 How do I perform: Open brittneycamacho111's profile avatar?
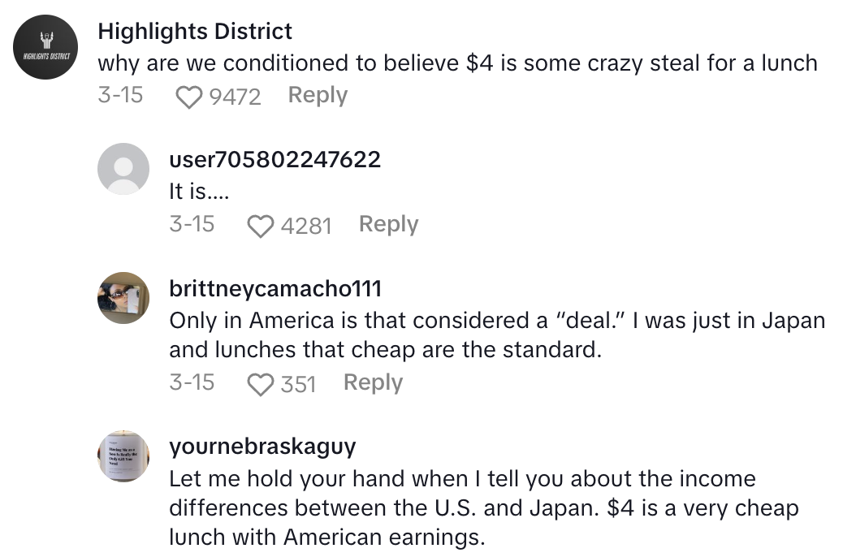click(123, 298)
